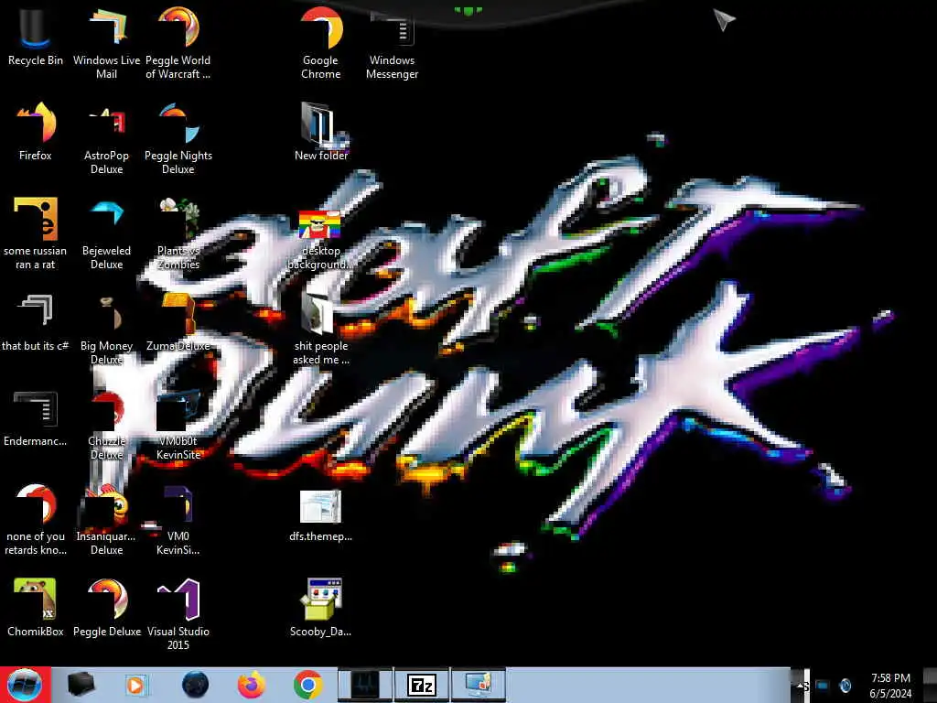Show hidden system tray icons

(802, 685)
